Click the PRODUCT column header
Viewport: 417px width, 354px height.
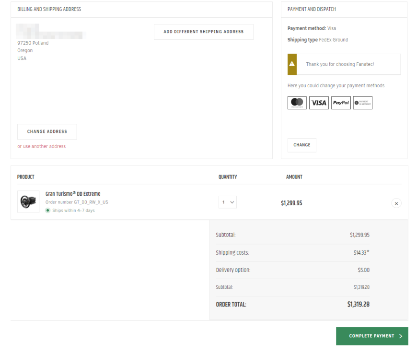(x=26, y=177)
